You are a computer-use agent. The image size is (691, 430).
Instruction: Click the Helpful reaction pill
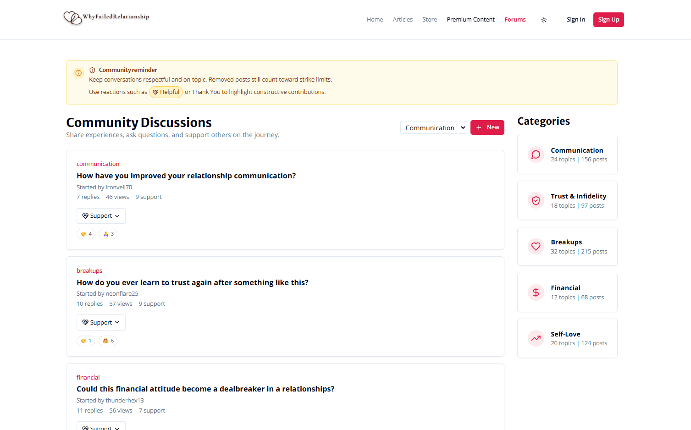tap(166, 92)
